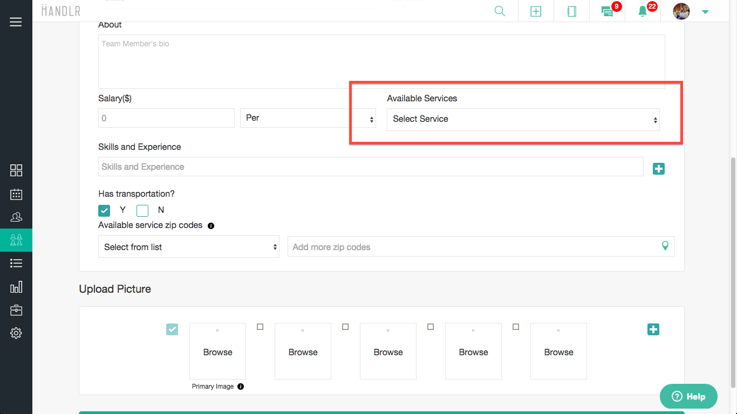Click the dashboard grid icon in sidebar
737x414 pixels.
tap(16, 170)
